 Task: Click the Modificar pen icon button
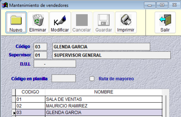60,22
